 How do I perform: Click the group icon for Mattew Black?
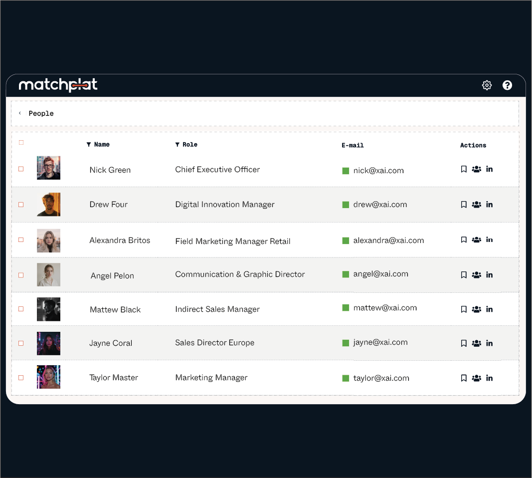476,309
